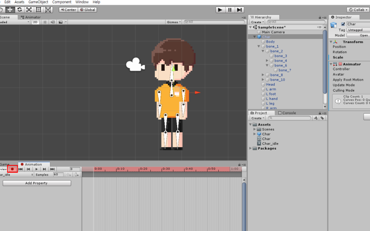Toggle animation record mode button
Image resolution: width=370 pixels, height=231 pixels.
click(x=12, y=169)
